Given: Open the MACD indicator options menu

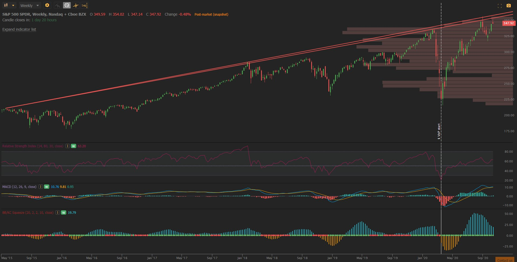Looking at the screenshot, I should (x=41, y=187).
